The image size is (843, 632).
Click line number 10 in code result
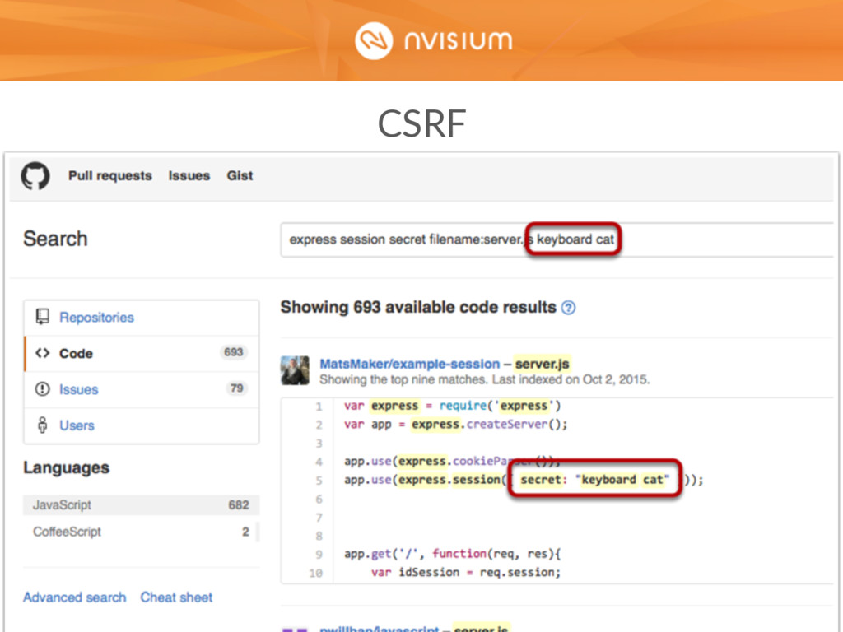point(315,573)
